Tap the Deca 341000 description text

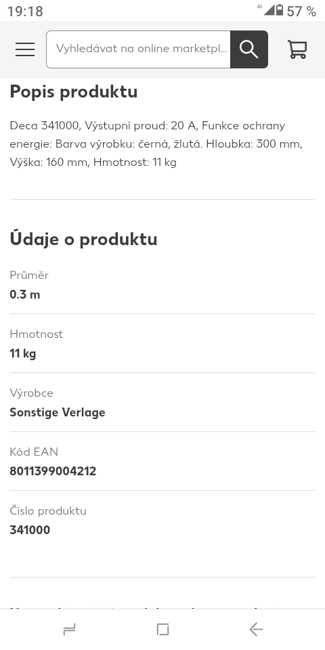pyautogui.click(x=156, y=144)
